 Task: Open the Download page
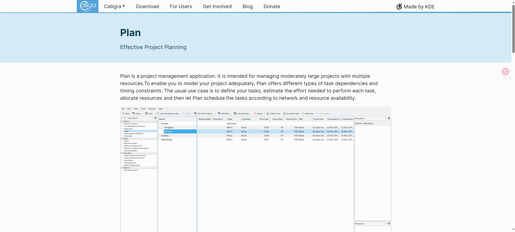[147, 7]
